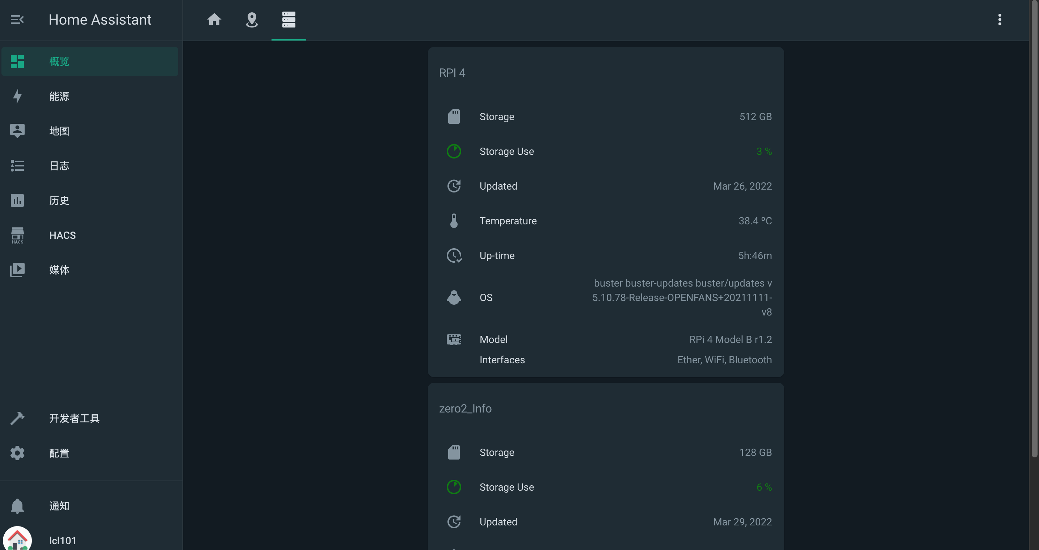Screen dimensions: 1039x550
Task: Click the HACS store icon
Action: click(17, 235)
